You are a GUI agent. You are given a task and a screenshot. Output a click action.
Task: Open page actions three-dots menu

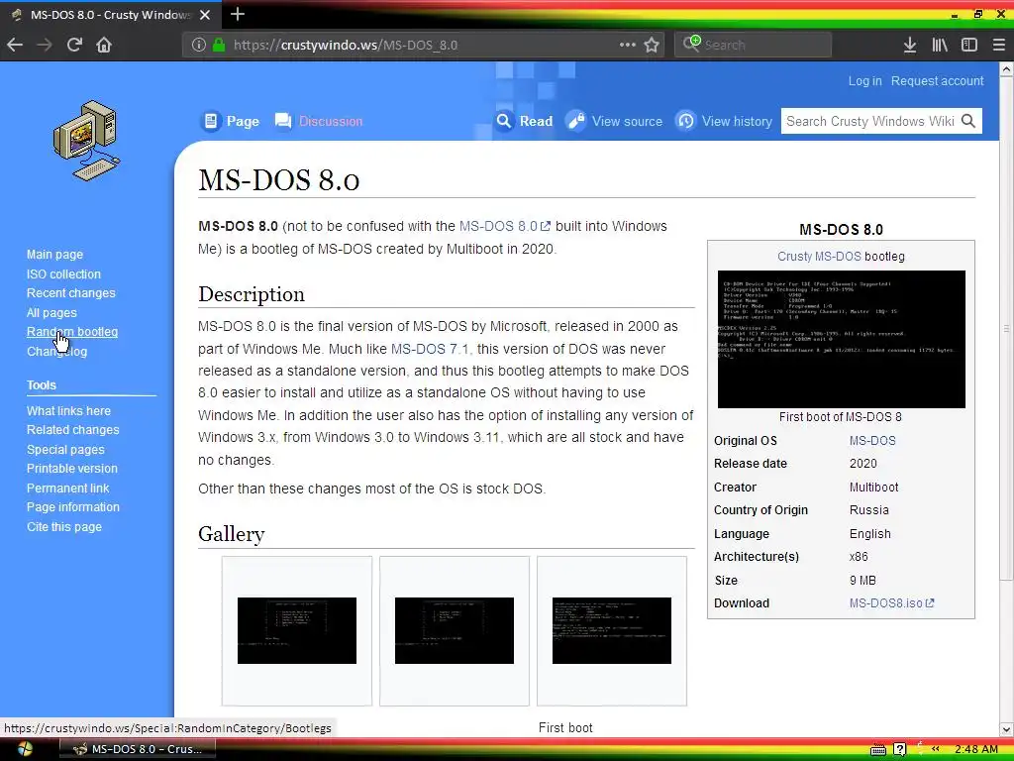pos(627,45)
